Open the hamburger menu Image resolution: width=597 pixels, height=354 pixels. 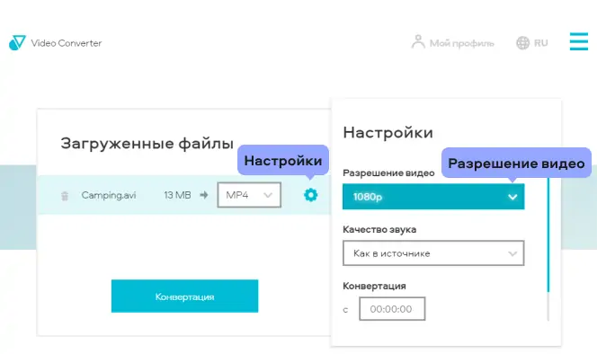tap(579, 41)
